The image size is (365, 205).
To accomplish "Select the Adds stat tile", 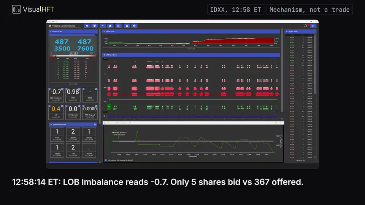I will 57,134.
